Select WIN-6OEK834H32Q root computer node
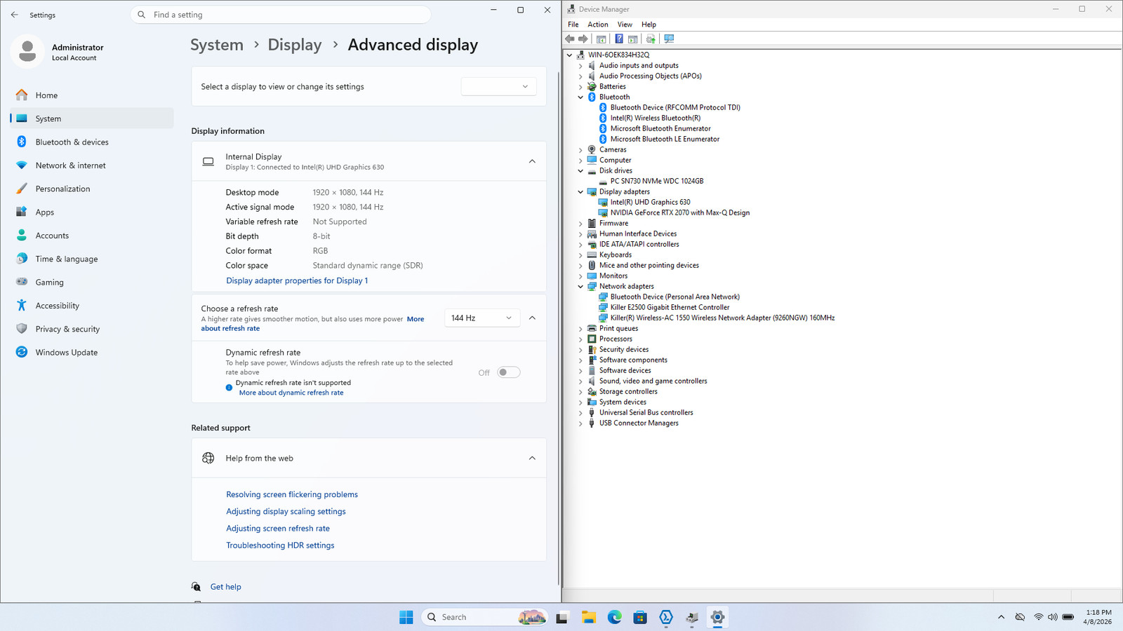Viewport: 1123px width, 631px height. (618, 55)
